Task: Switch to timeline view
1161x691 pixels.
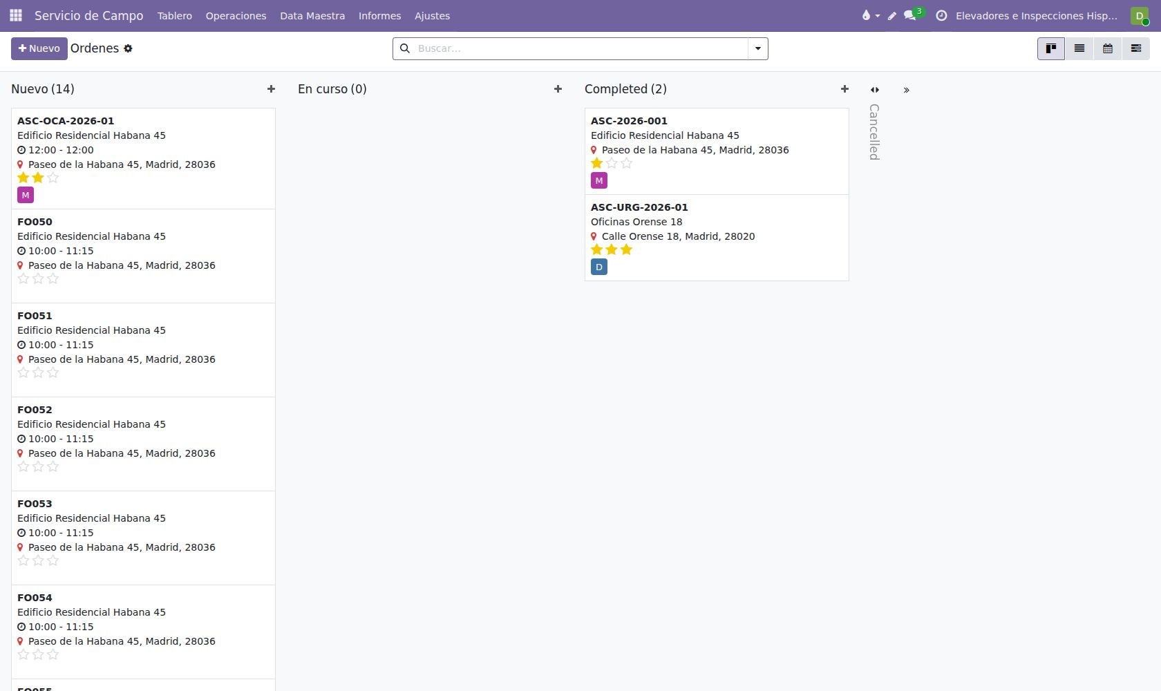Action: [1136, 48]
